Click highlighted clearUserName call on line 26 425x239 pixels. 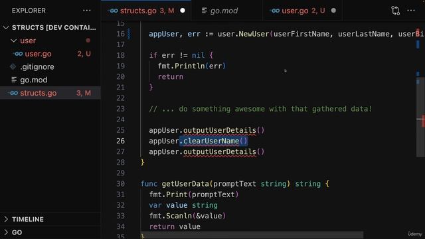click(213, 141)
